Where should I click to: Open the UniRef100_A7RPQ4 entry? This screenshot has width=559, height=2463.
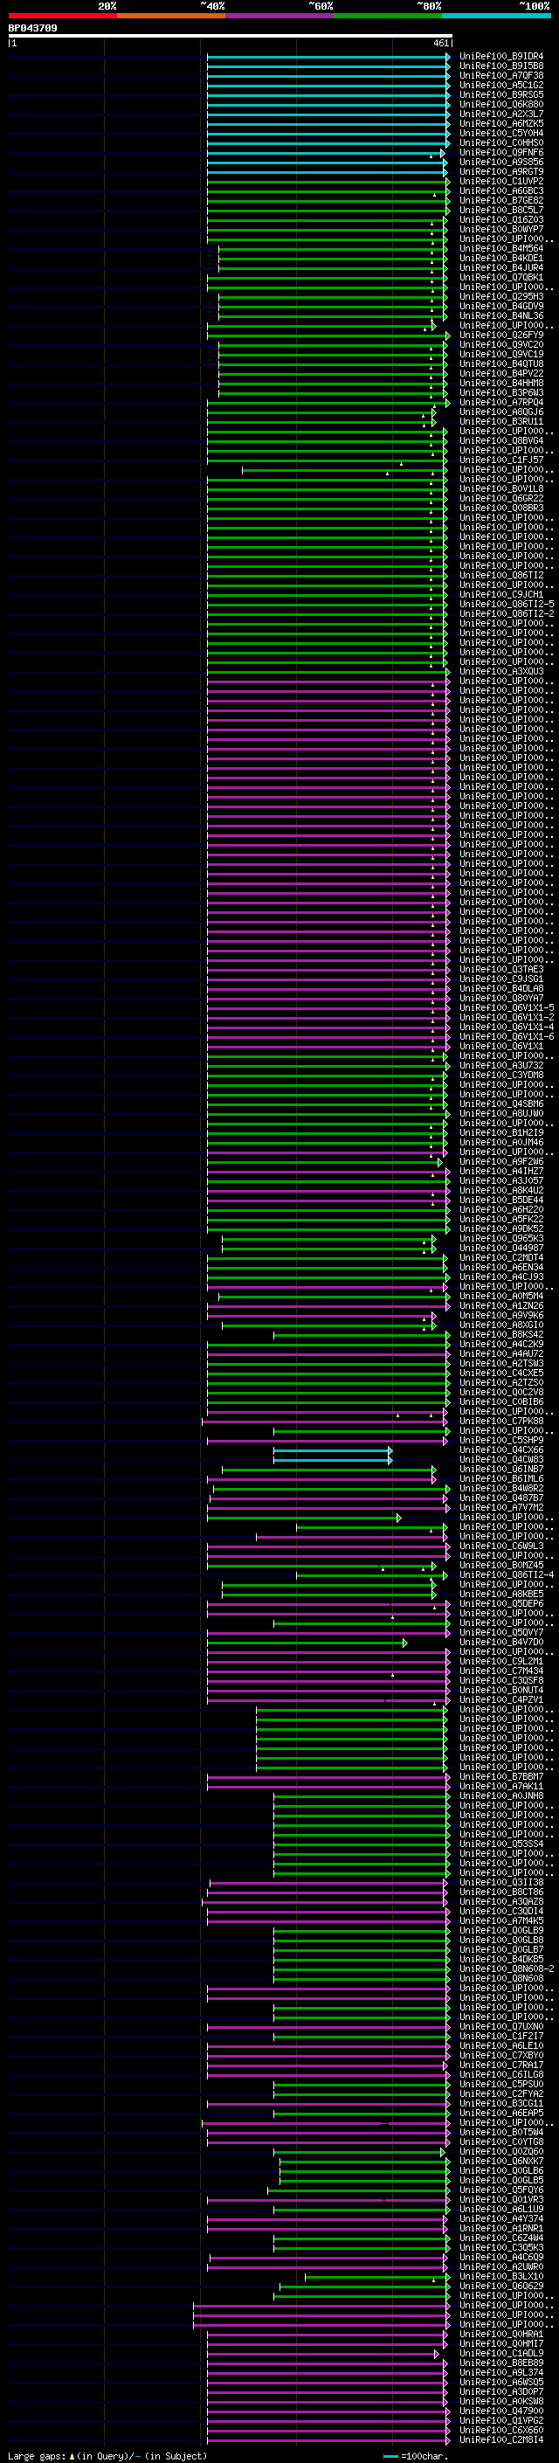pyautogui.click(x=500, y=403)
